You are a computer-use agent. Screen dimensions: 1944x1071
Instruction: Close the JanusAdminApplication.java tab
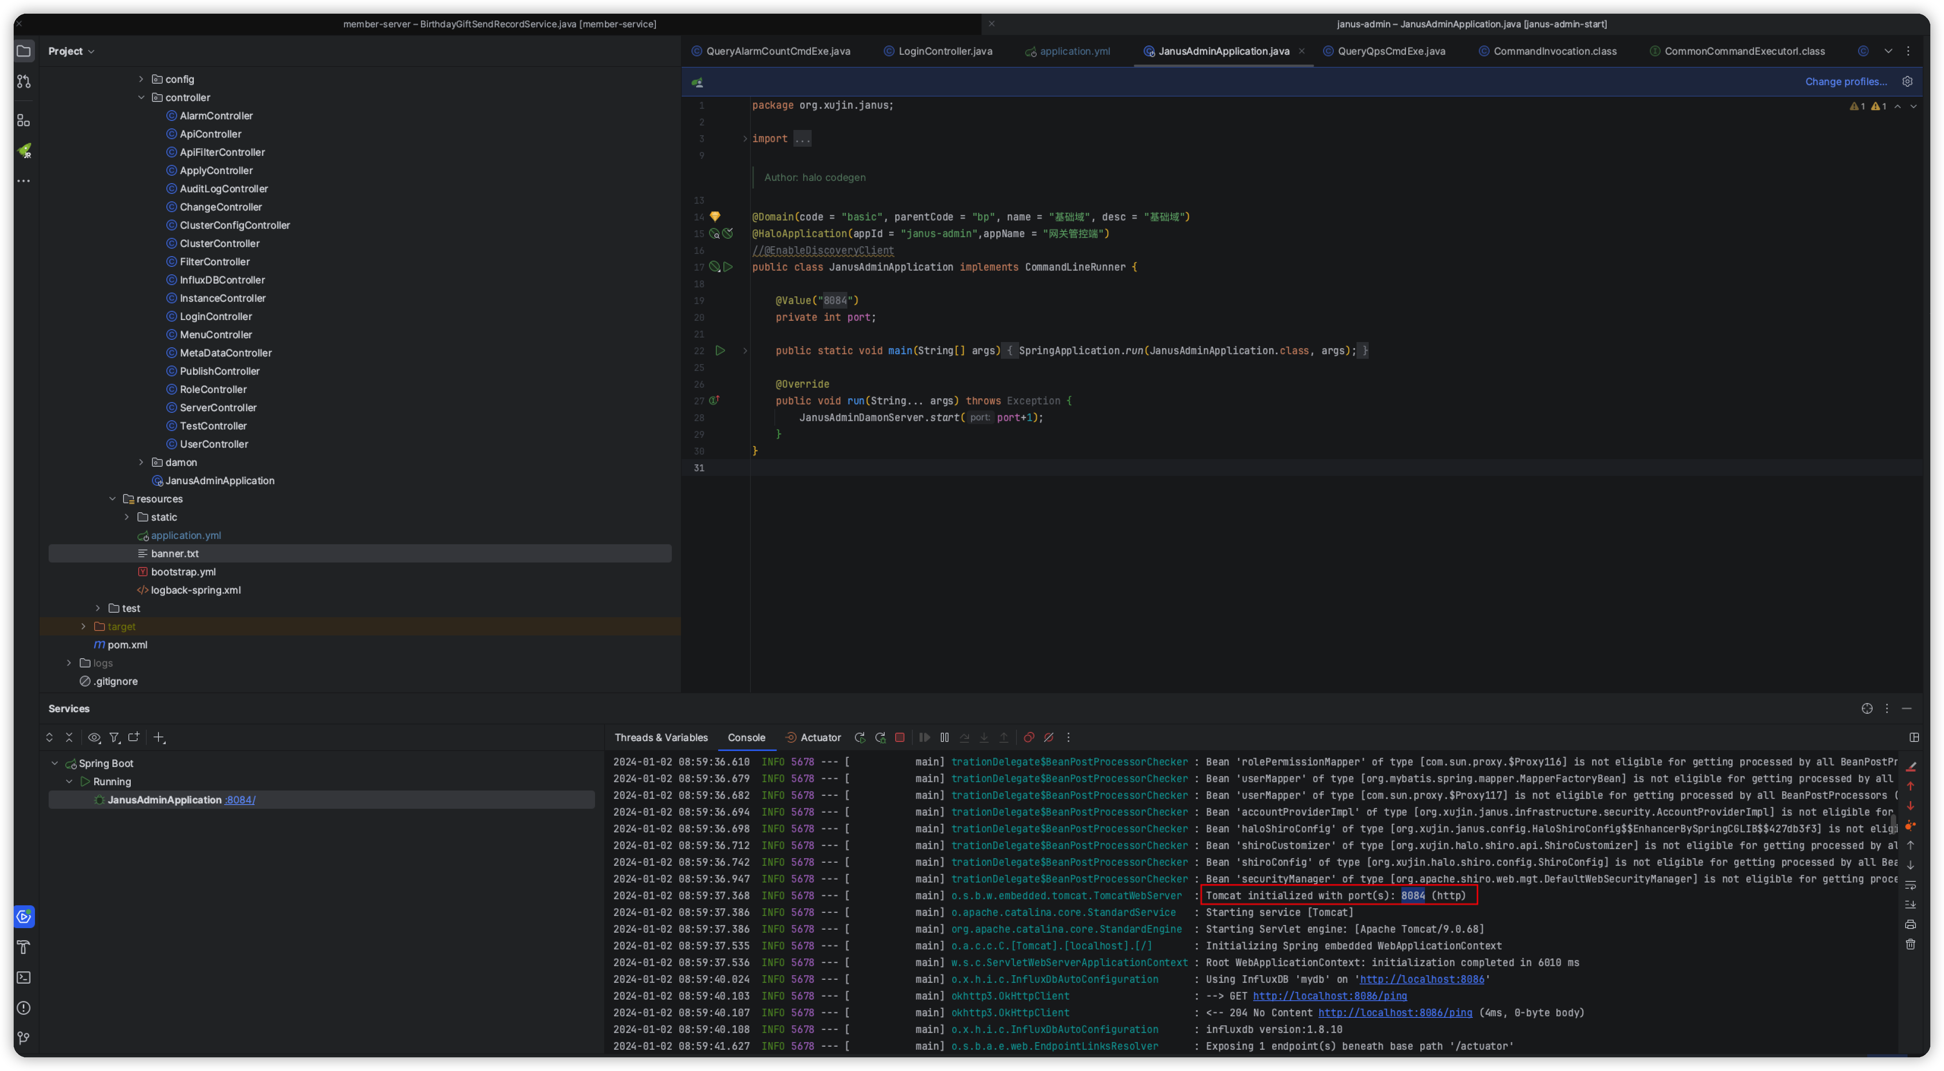pos(1301,51)
